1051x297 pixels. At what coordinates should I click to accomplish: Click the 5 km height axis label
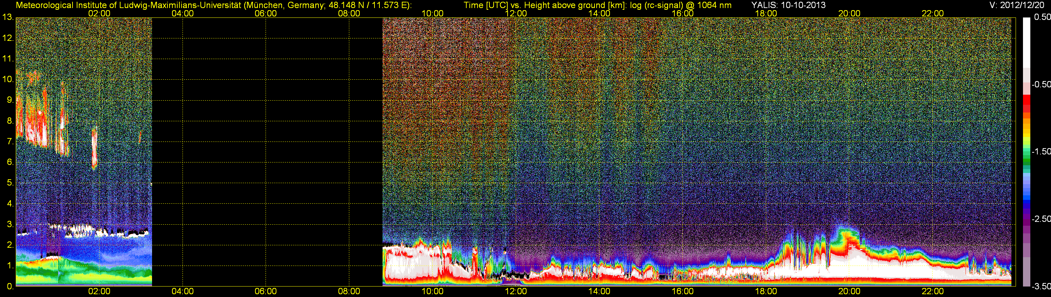10,183
